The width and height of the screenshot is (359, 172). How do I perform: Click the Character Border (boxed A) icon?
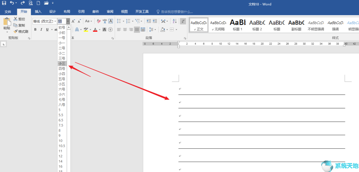pyautogui.click(x=111, y=21)
